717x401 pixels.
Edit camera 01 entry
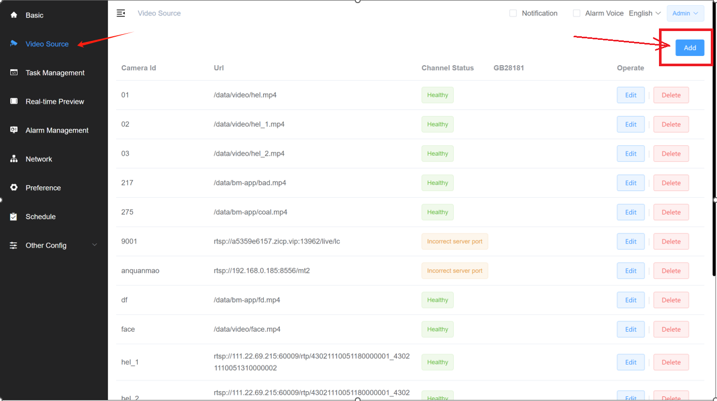point(630,95)
